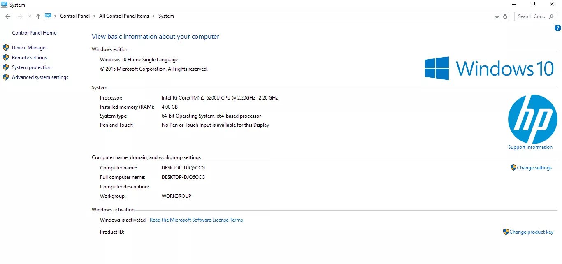This screenshot has width=562, height=264.
Task: Select Computer name value DESKTOP-DJQ6CCG
Action: (183, 168)
